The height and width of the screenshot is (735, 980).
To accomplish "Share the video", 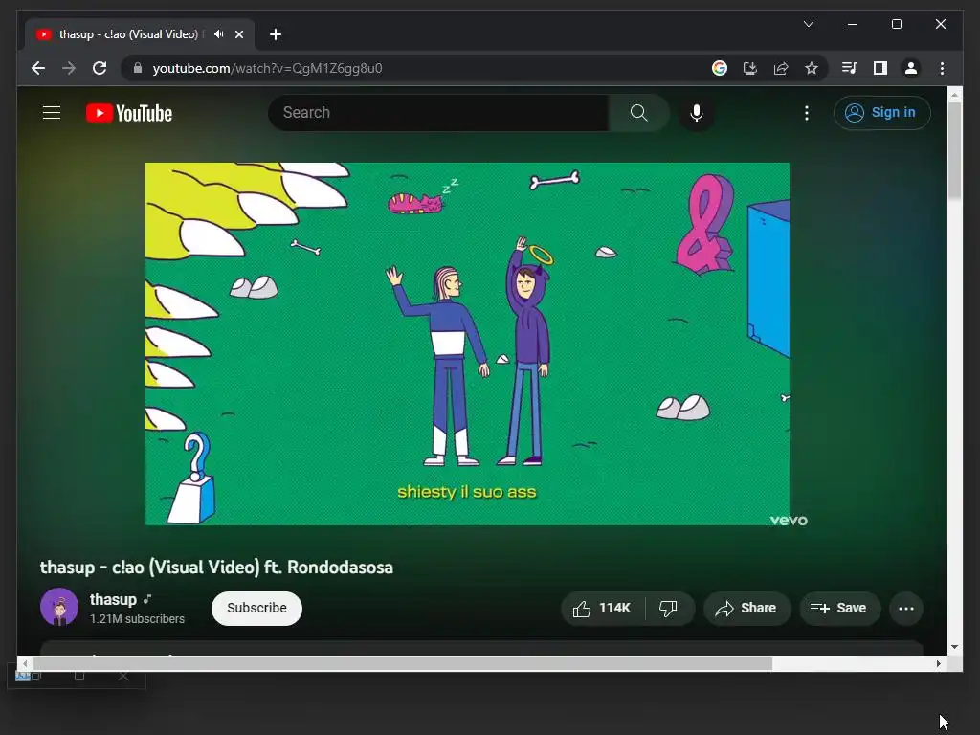I will 746,608.
